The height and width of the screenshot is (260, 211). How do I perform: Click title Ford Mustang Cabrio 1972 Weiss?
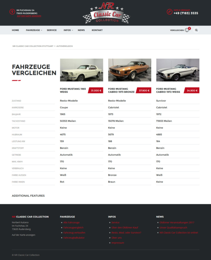click(168, 90)
